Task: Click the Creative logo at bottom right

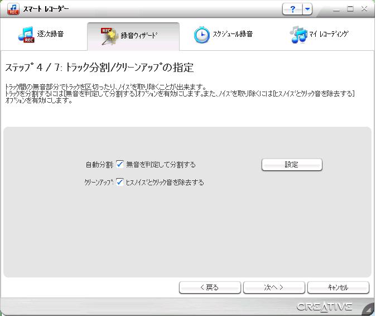Action: point(324,307)
